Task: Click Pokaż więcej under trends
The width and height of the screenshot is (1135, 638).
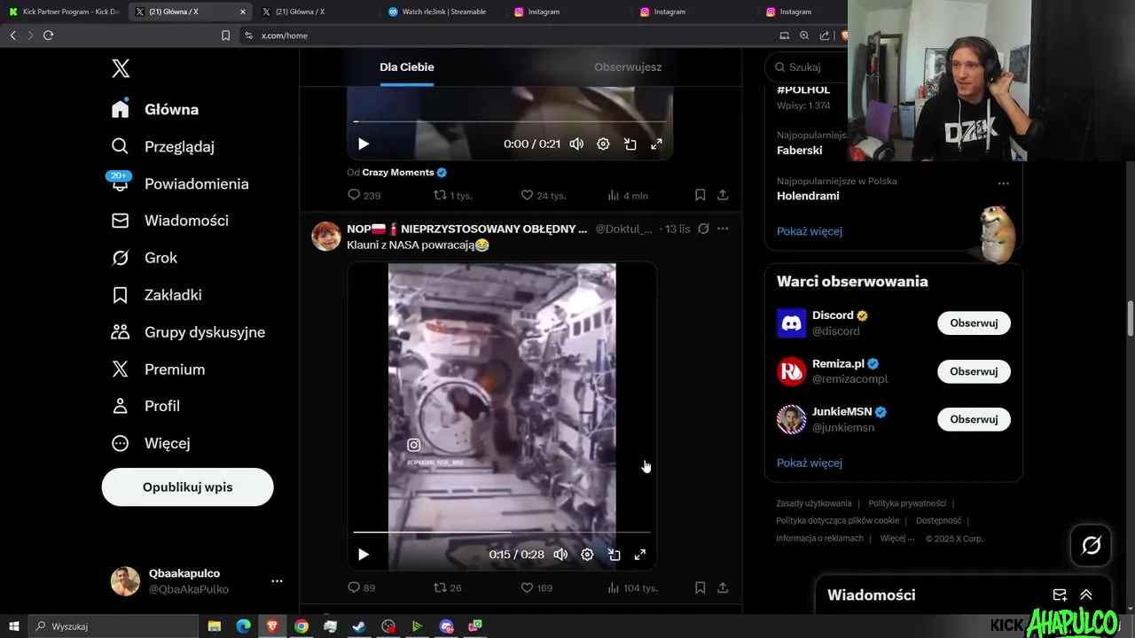Action: coord(810,231)
